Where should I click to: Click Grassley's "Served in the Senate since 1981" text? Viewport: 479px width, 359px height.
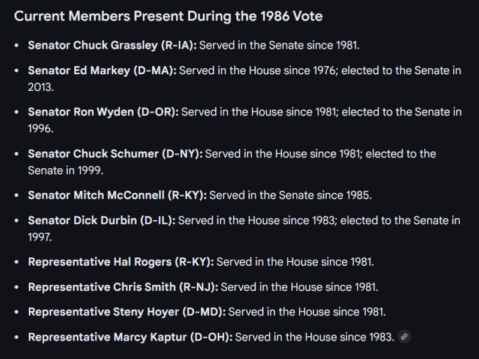click(x=281, y=45)
